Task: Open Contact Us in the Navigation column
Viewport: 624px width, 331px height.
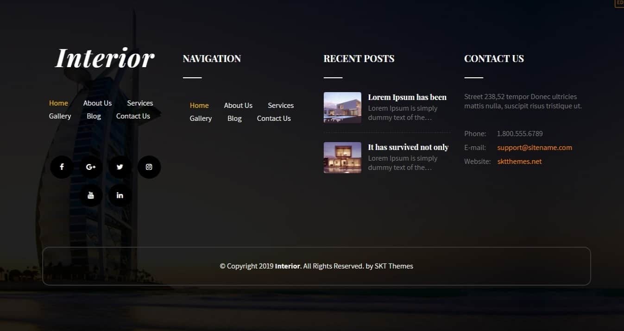Action: click(274, 119)
